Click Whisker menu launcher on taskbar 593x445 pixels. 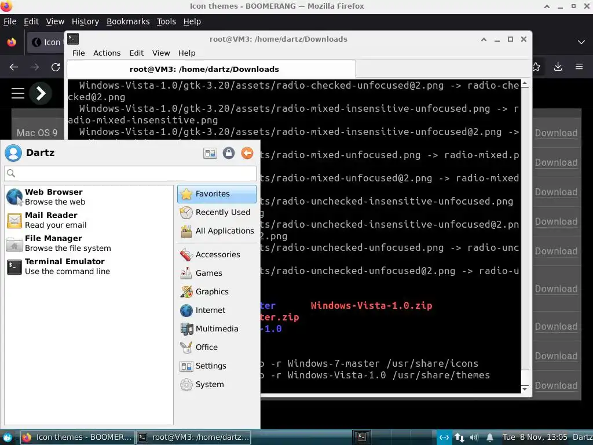point(7,437)
